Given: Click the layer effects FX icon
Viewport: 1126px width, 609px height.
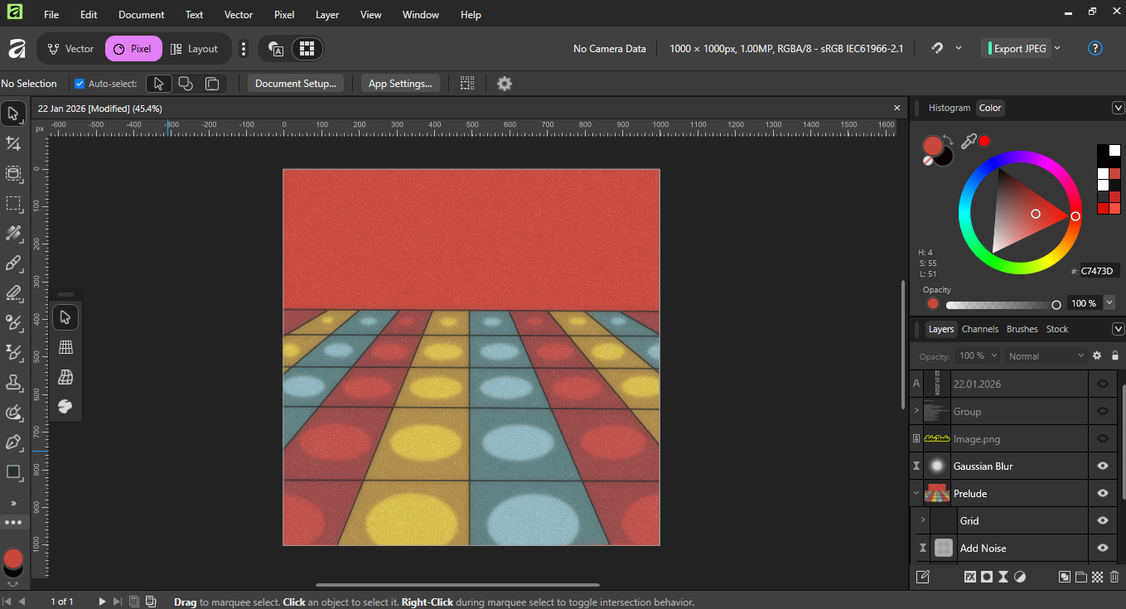Looking at the screenshot, I should 969,577.
